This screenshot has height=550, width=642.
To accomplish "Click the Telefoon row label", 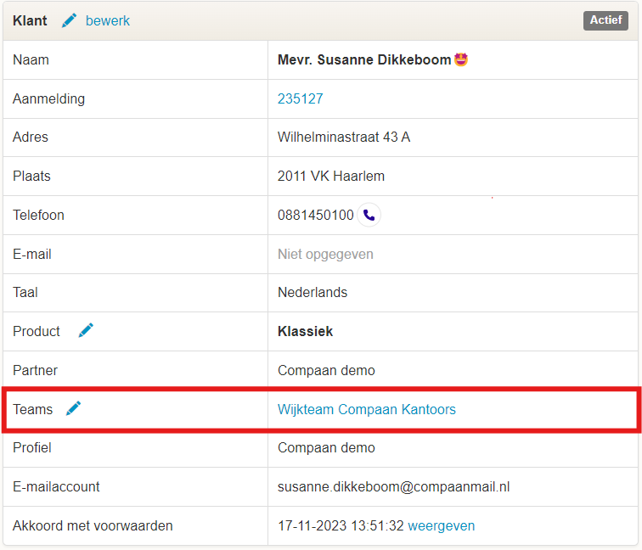I will pyautogui.click(x=38, y=215).
